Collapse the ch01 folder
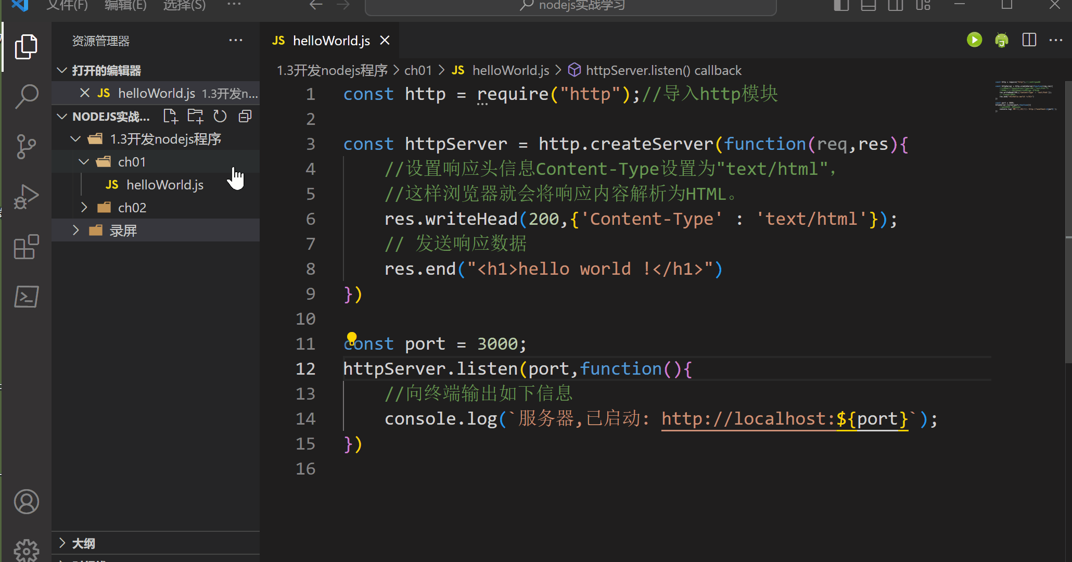 click(83, 161)
